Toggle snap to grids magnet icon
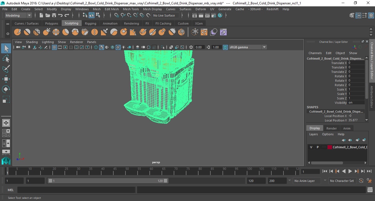The height and width of the screenshot is (201, 375). 117,15
